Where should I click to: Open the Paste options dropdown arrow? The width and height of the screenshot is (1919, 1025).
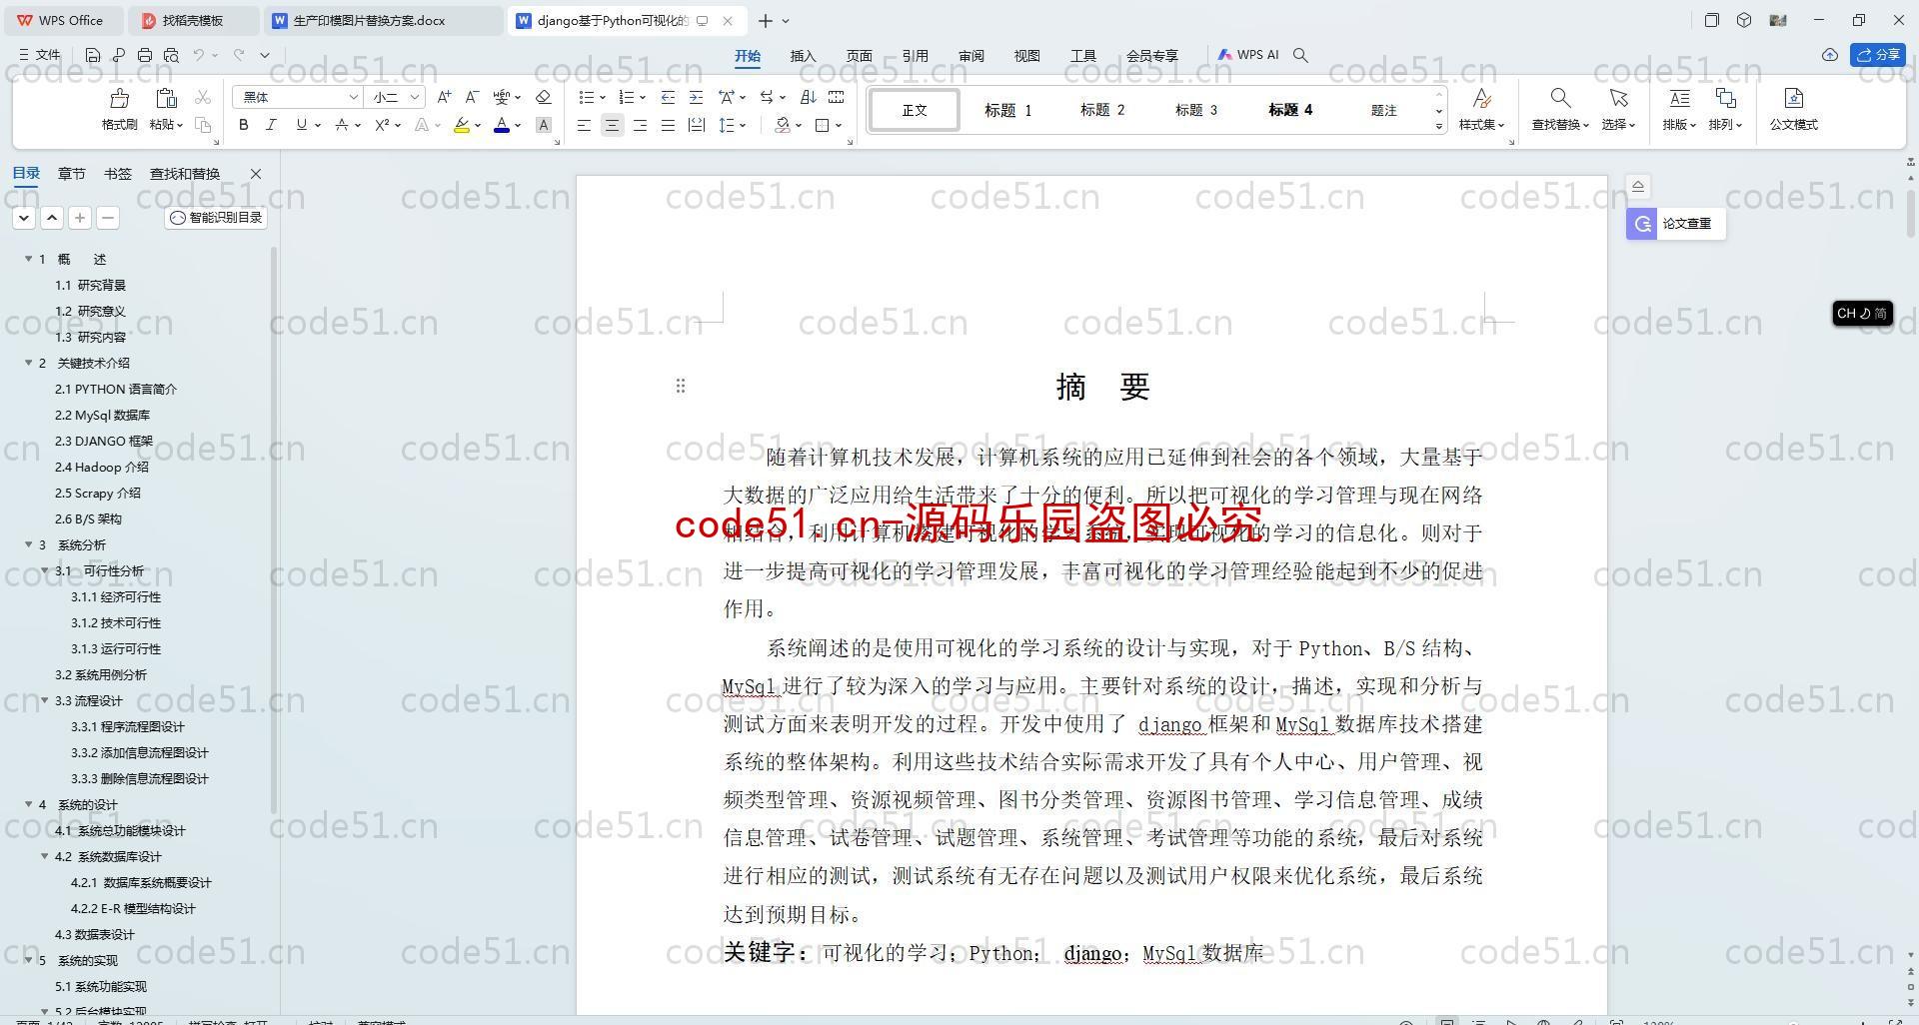pos(180,125)
